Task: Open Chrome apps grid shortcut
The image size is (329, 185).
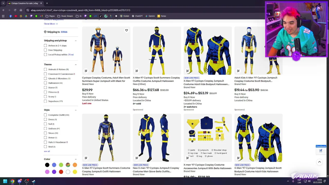Action: click(3, 16)
